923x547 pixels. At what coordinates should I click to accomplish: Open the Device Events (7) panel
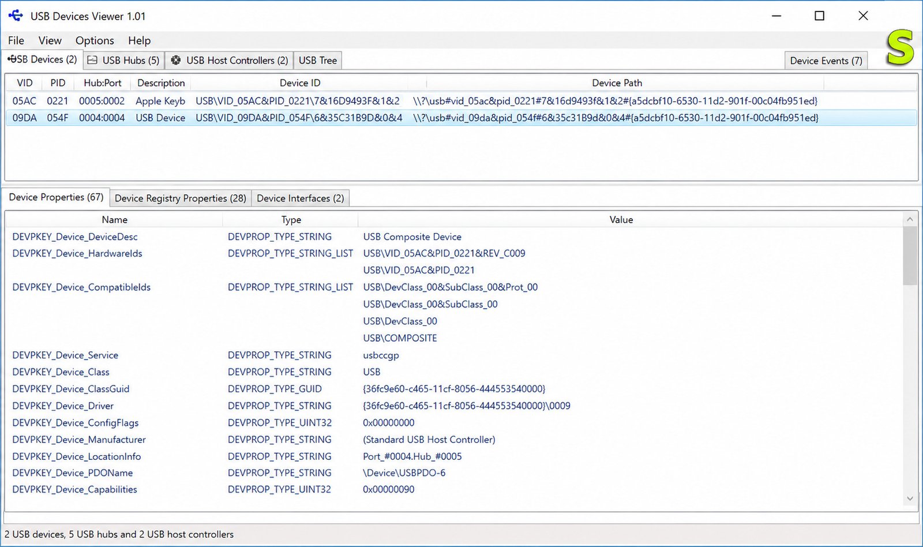point(826,61)
